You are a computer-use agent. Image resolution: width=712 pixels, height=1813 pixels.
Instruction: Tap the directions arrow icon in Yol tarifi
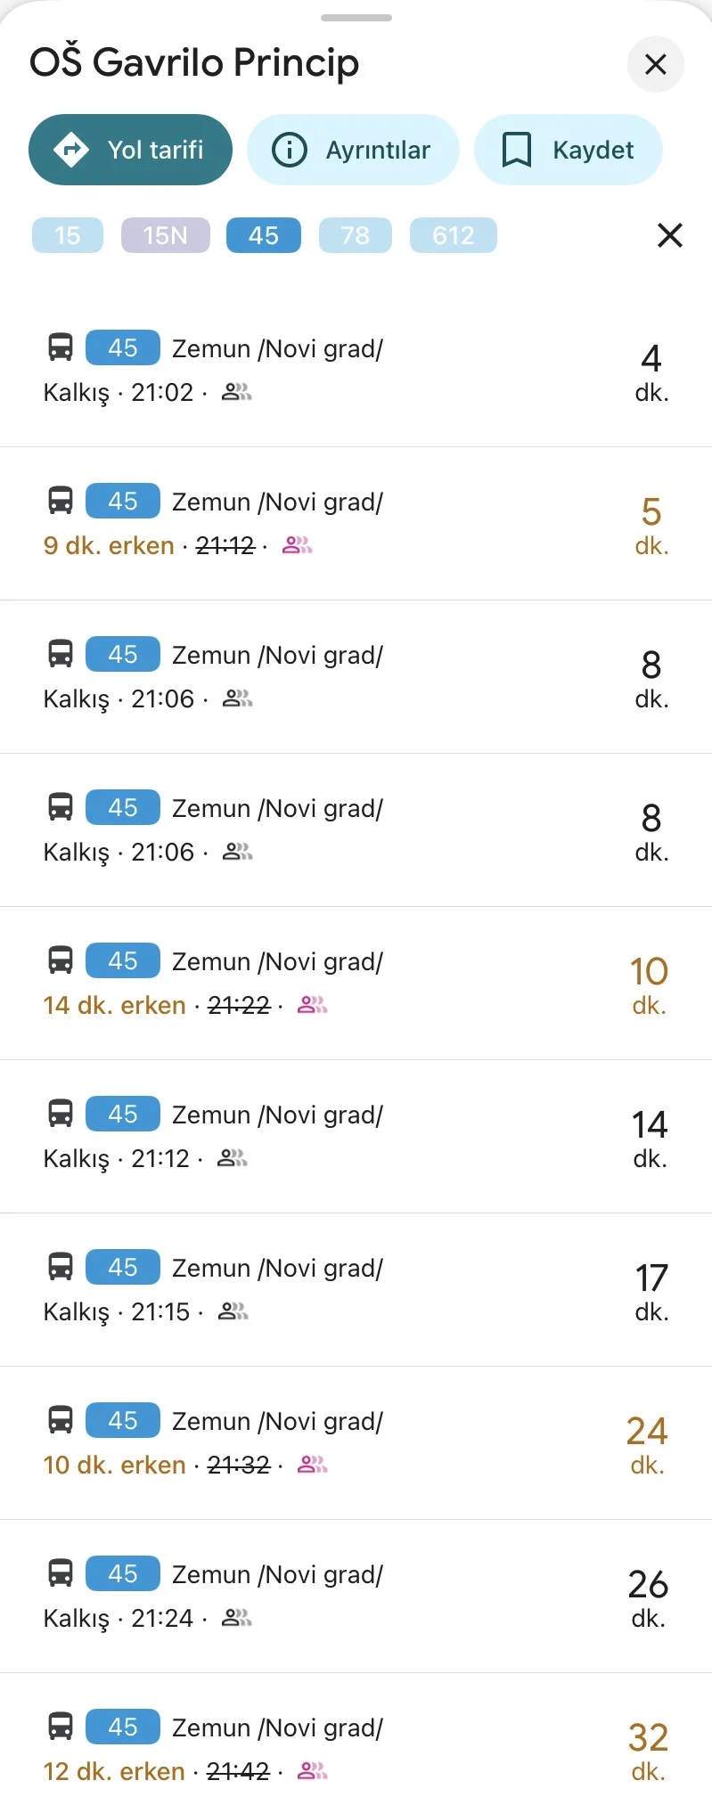pyautogui.click(x=71, y=150)
